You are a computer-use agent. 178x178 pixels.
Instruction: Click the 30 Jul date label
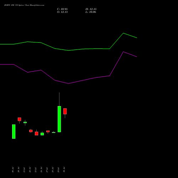64,170
